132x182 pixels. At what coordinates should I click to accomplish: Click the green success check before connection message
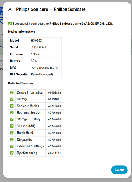(x=10, y=24)
